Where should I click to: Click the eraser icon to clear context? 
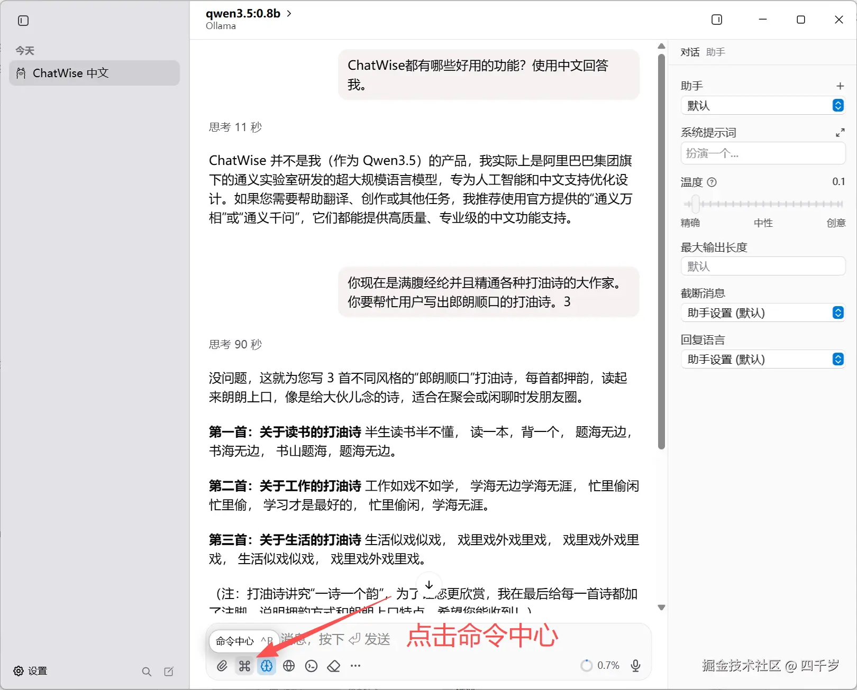[x=333, y=666]
